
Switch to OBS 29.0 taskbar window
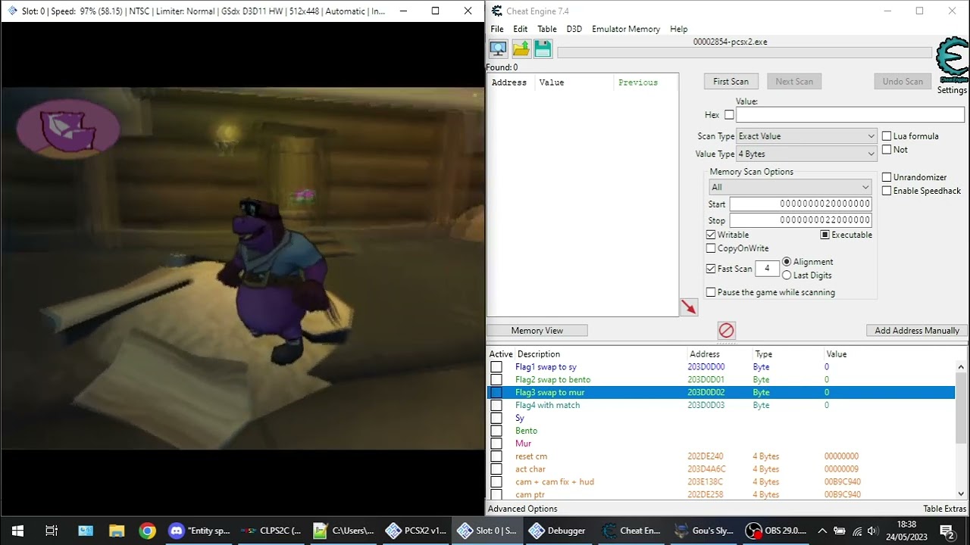pyautogui.click(x=775, y=531)
